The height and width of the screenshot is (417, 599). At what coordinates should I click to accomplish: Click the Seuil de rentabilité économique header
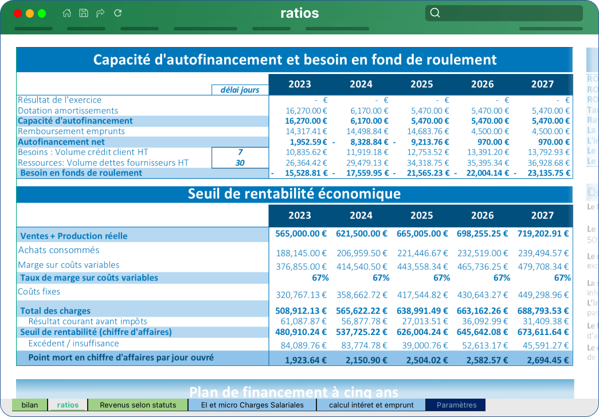294,194
